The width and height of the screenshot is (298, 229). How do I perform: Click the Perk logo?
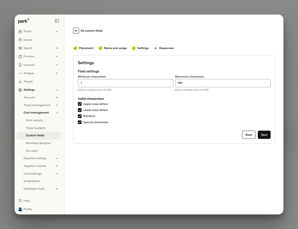(x=24, y=21)
